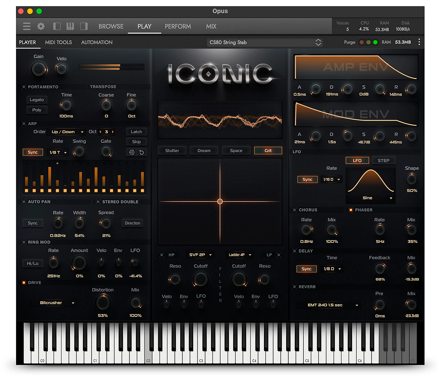Toggle the HP filter checkbox

162,255
